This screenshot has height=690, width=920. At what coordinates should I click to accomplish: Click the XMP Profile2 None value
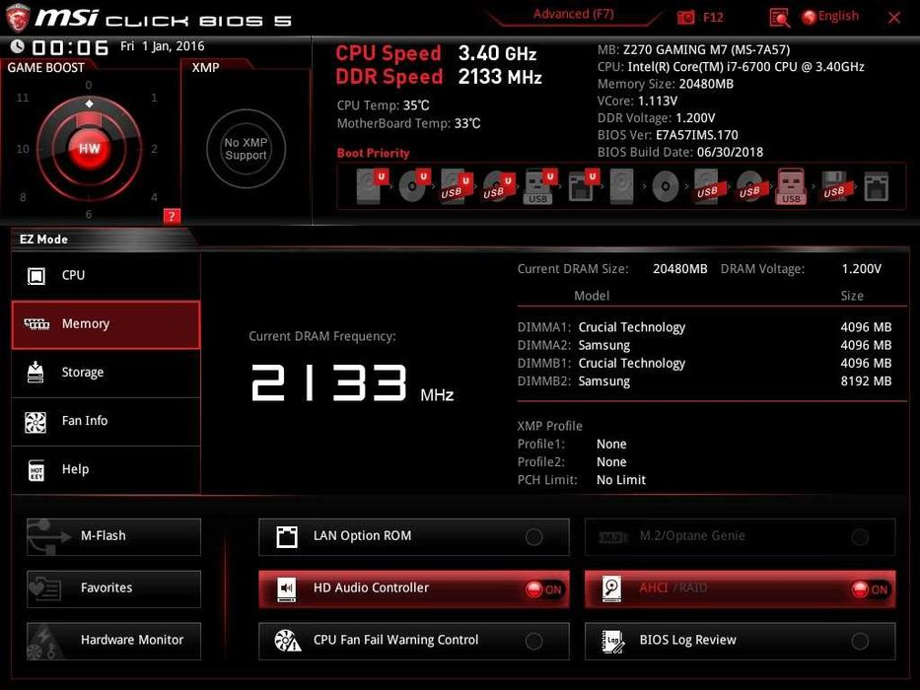(611, 462)
